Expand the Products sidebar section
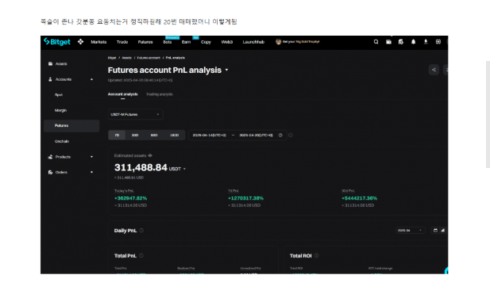The width and height of the screenshot is (490, 290). [x=91, y=157]
